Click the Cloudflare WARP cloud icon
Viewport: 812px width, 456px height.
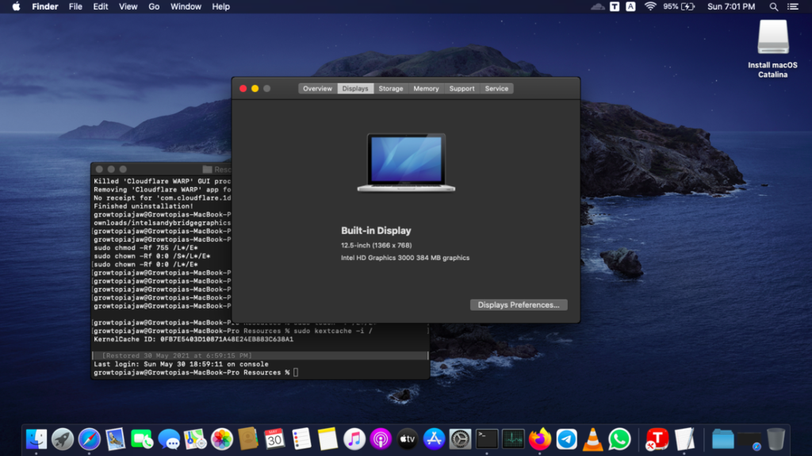(597, 6)
